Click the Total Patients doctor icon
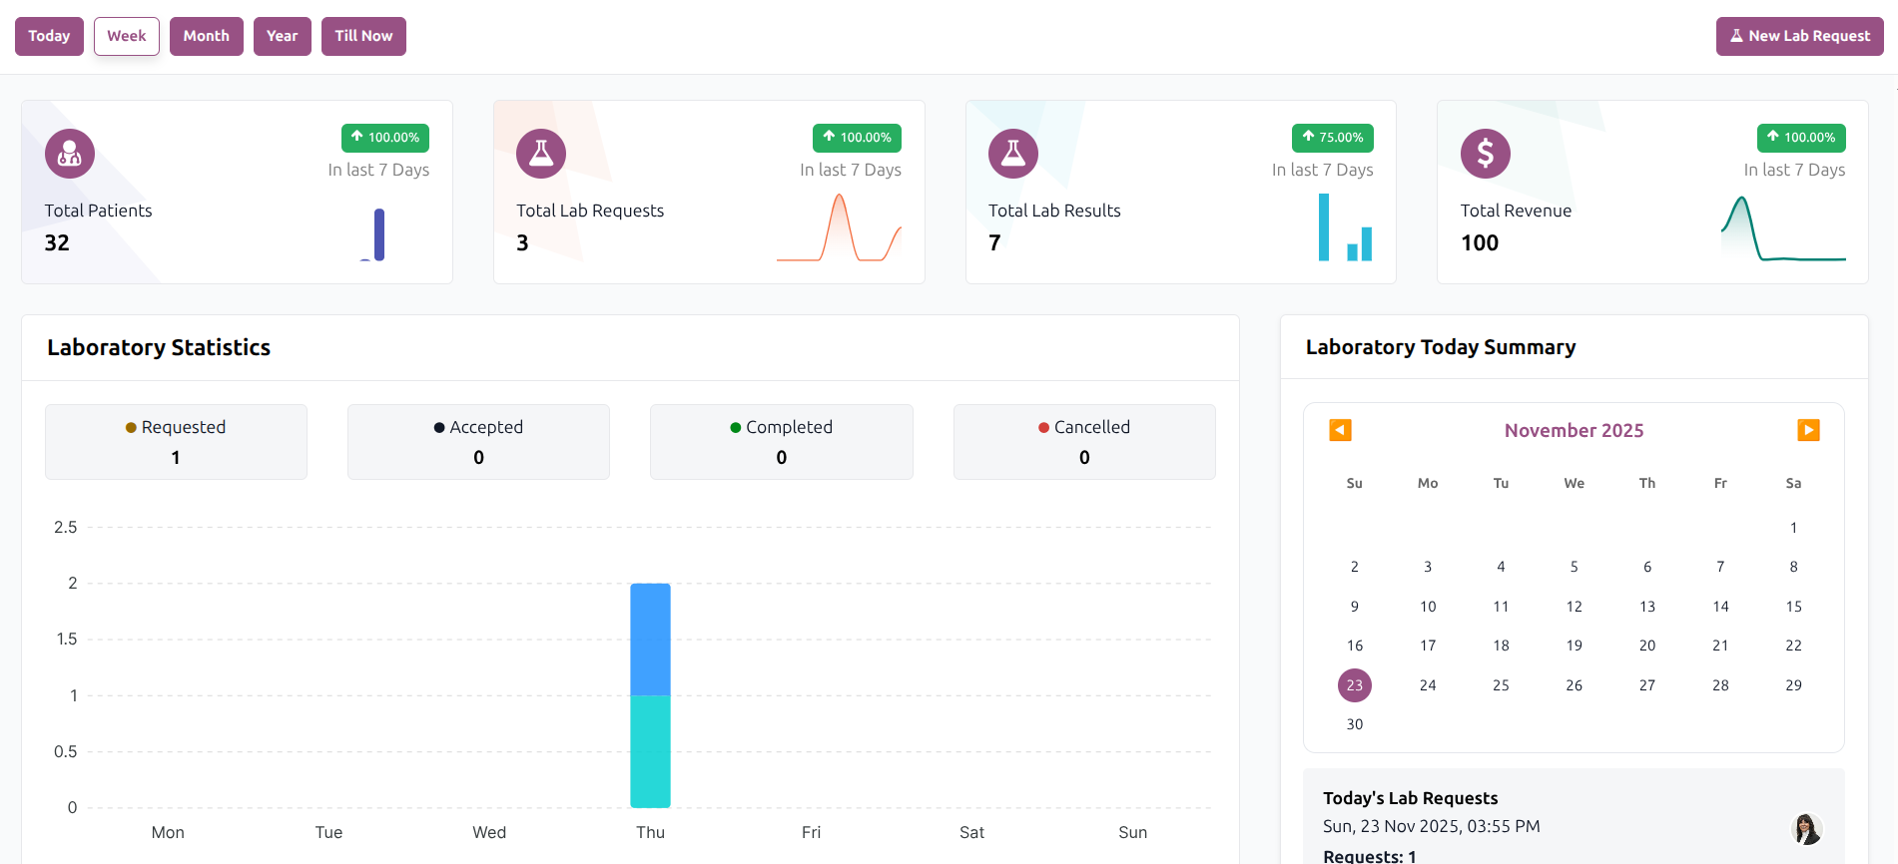This screenshot has height=864, width=1898. pyautogui.click(x=70, y=154)
